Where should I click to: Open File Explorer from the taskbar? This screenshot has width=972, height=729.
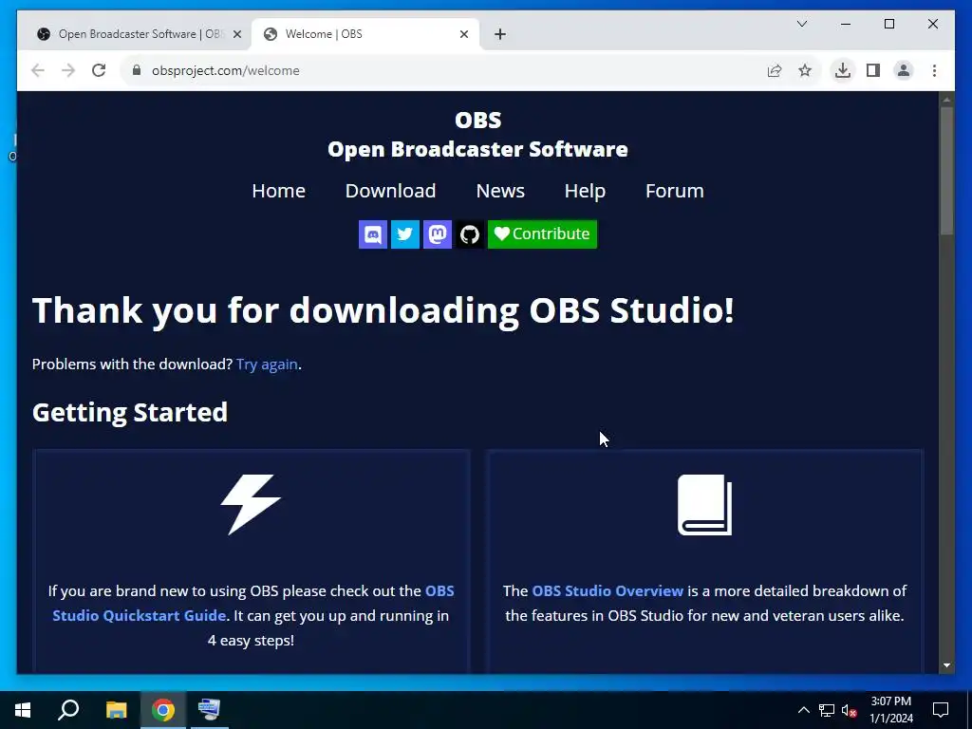click(x=116, y=710)
